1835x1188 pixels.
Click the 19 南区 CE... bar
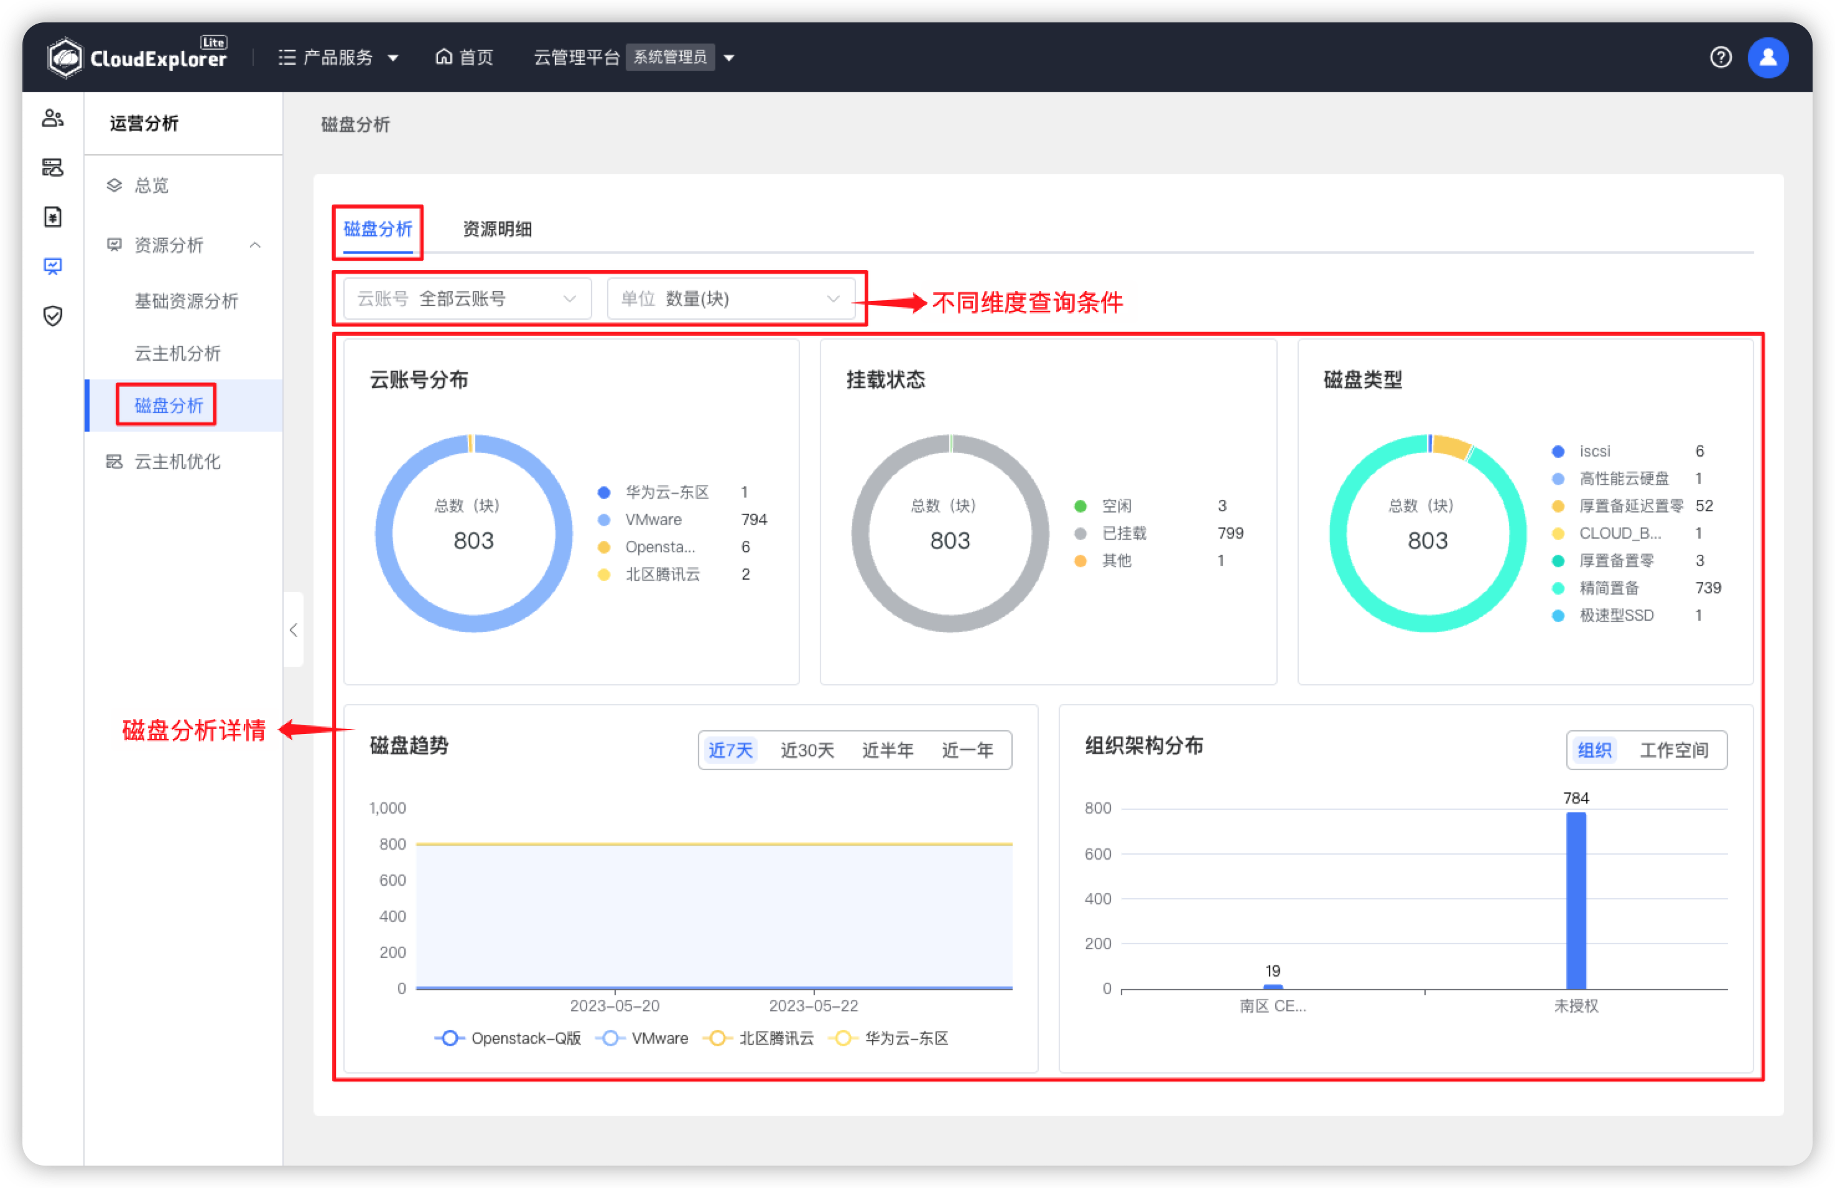[x=1273, y=987]
